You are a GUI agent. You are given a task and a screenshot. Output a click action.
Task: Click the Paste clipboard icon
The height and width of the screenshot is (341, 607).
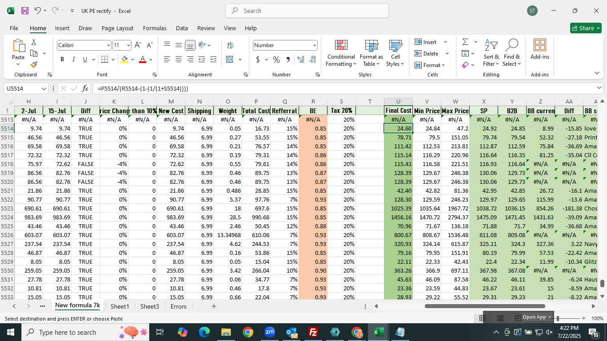pos(18,45)
